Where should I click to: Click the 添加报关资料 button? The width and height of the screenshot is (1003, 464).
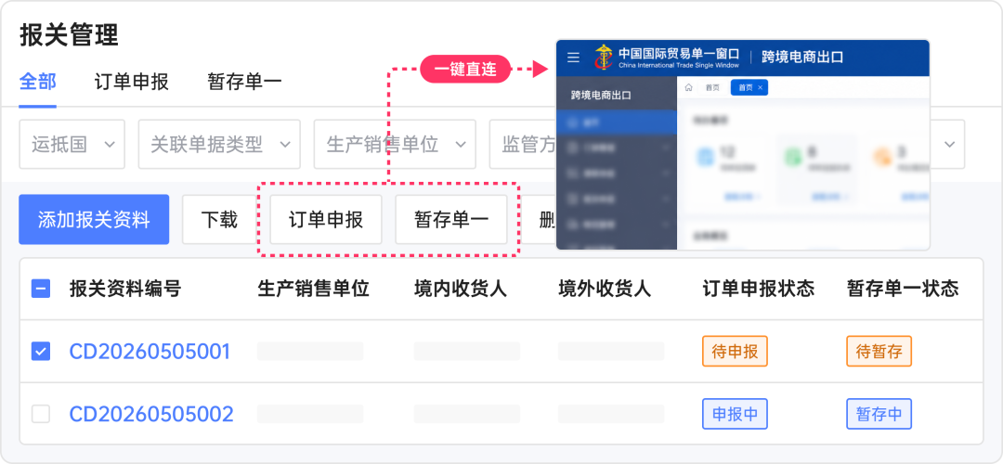tap(94, 219)
